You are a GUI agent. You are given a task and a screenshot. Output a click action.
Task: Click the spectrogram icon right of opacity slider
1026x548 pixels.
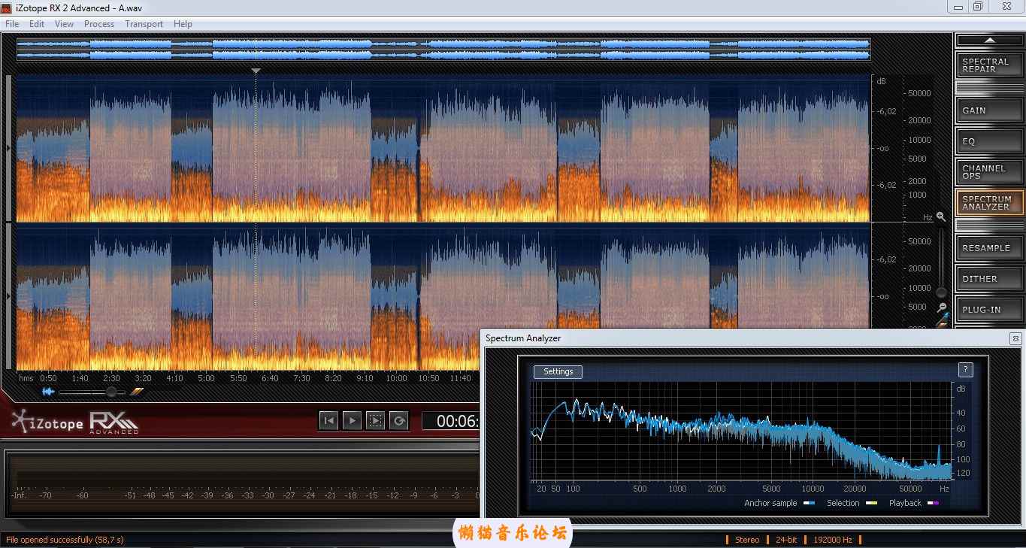(136, 391)
